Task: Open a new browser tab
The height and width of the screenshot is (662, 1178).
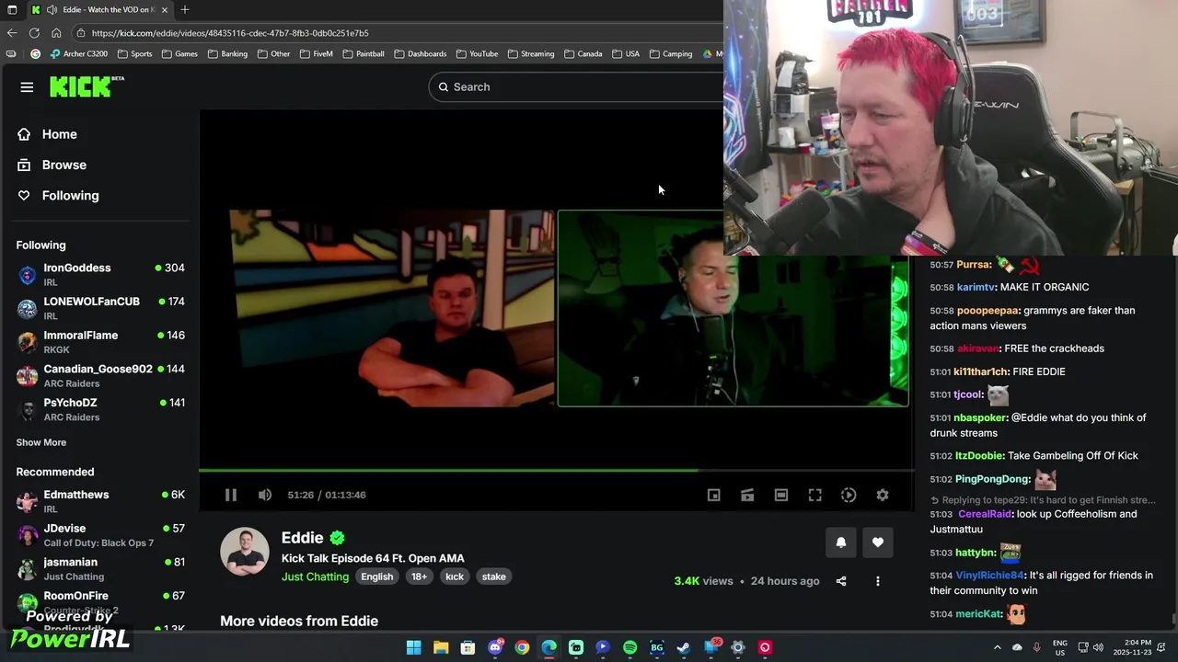Action: pyautogui.click(x=185, y=10)
